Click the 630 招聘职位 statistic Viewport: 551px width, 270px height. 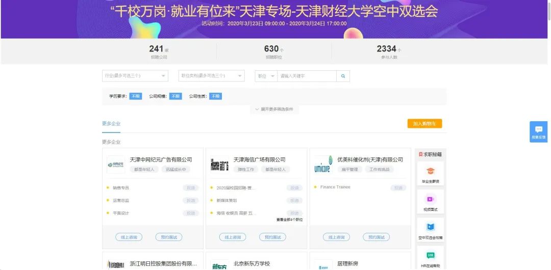point(274,51)
